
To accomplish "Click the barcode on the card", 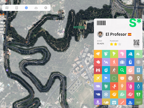I will 101,23.
